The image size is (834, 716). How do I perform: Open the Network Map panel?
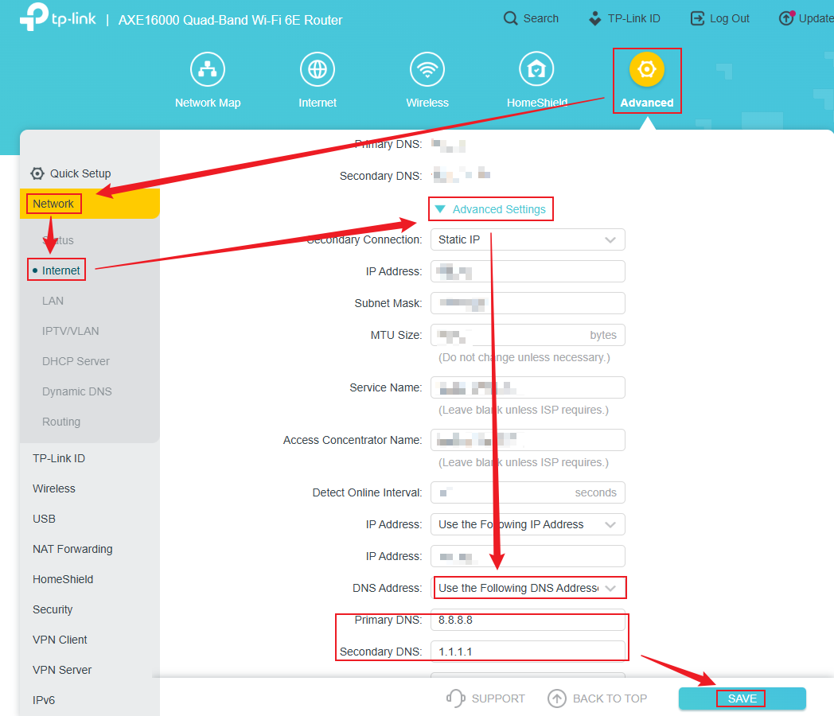208,69
